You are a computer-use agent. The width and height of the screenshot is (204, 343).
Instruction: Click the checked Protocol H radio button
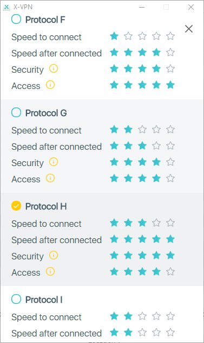pos(16,206)
